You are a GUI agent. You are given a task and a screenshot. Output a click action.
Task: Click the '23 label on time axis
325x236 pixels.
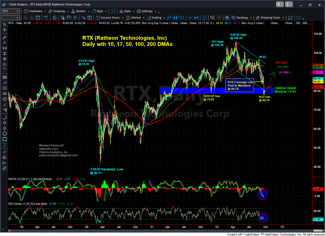click(282, 227)
